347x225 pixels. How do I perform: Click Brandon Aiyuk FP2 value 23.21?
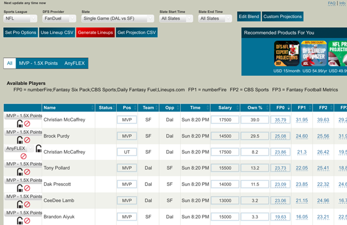click(323, 217)
